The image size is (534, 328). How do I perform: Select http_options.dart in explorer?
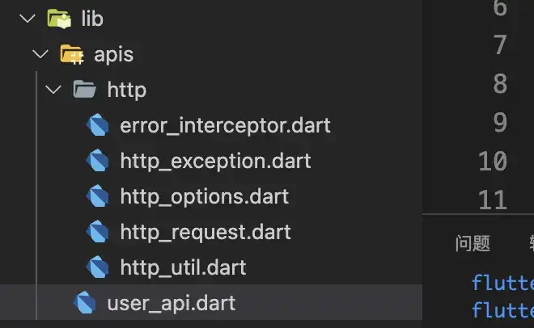(205, 196)
